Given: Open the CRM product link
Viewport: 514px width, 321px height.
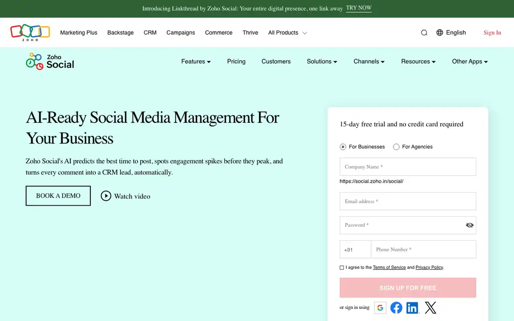Looking at the screenshot, I should pos(150,33).
